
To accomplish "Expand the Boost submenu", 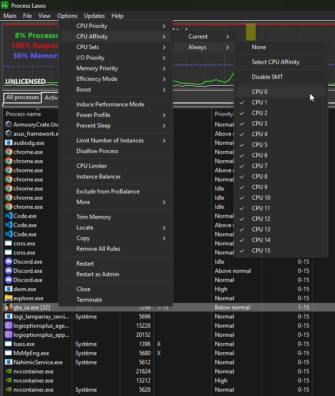I will [115, 89].
